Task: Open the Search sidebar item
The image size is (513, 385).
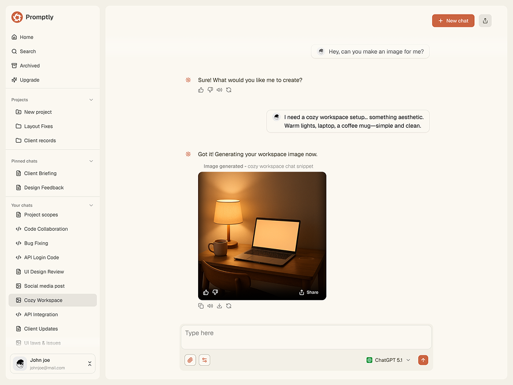Action: [x=28, y=51]
